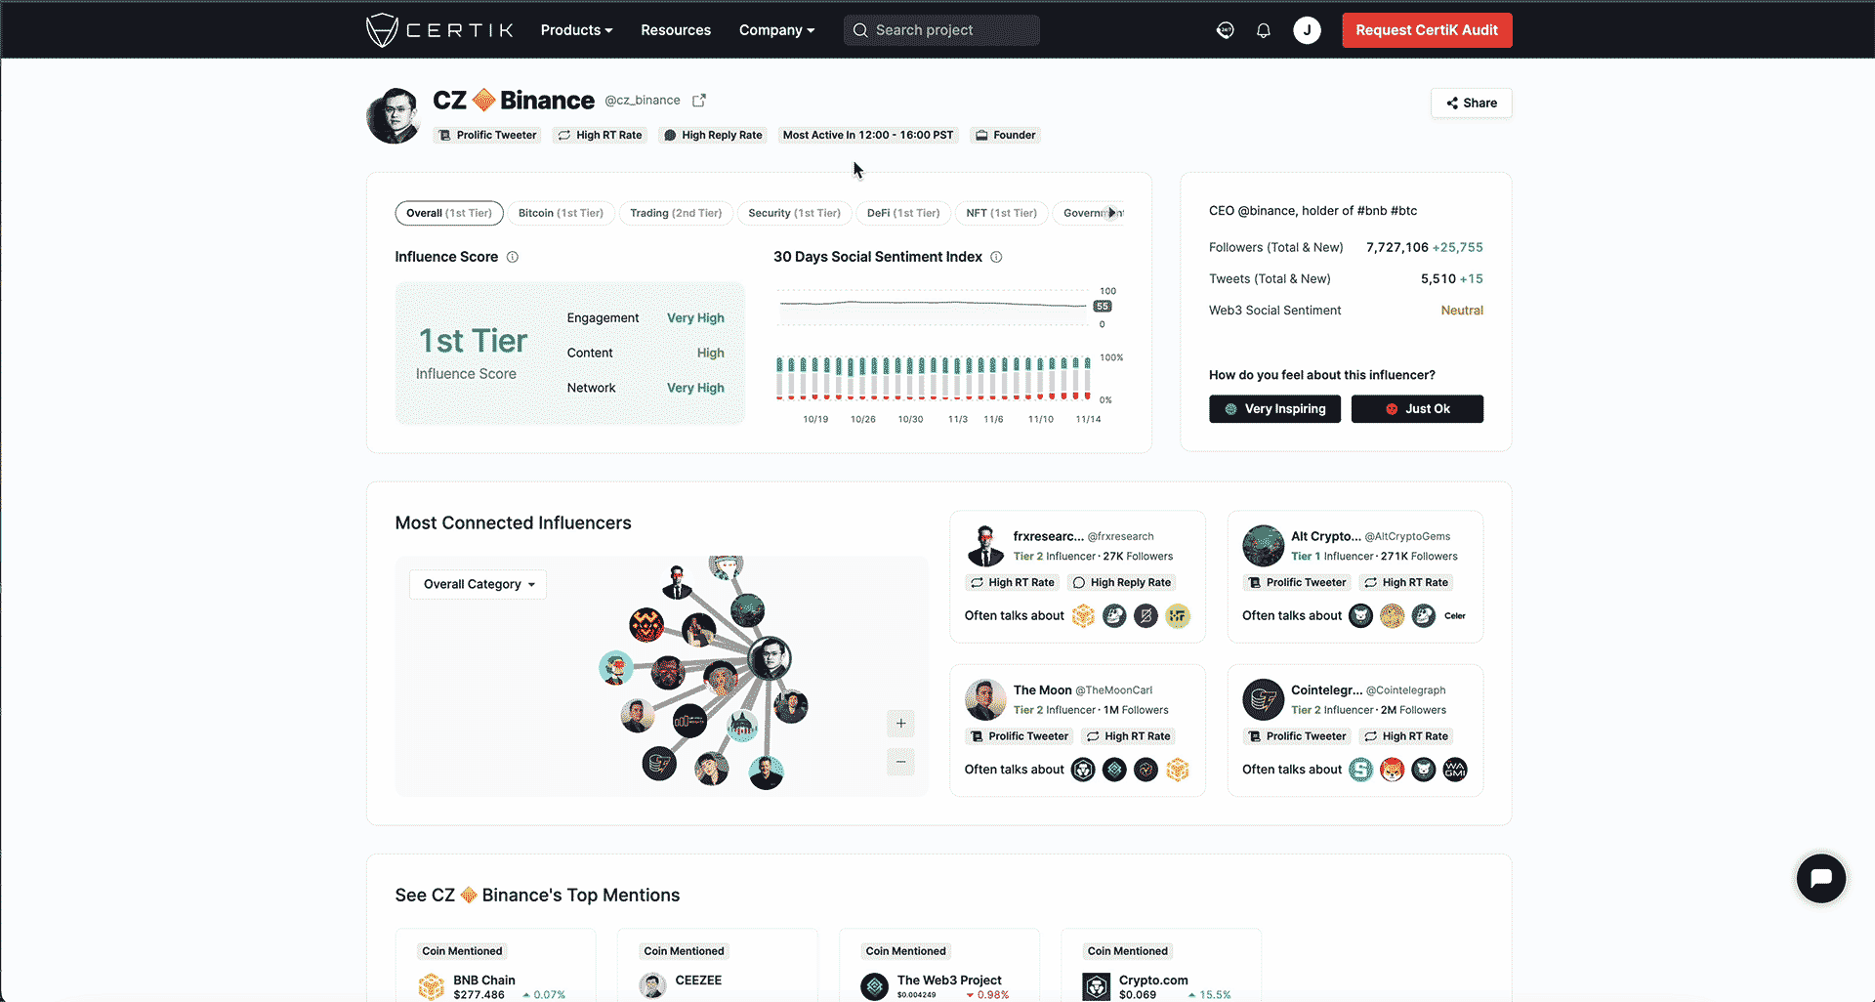1875x1002 pixels.
Task: Click the BNB Chain coin icon
Action: tap(432, 987)
